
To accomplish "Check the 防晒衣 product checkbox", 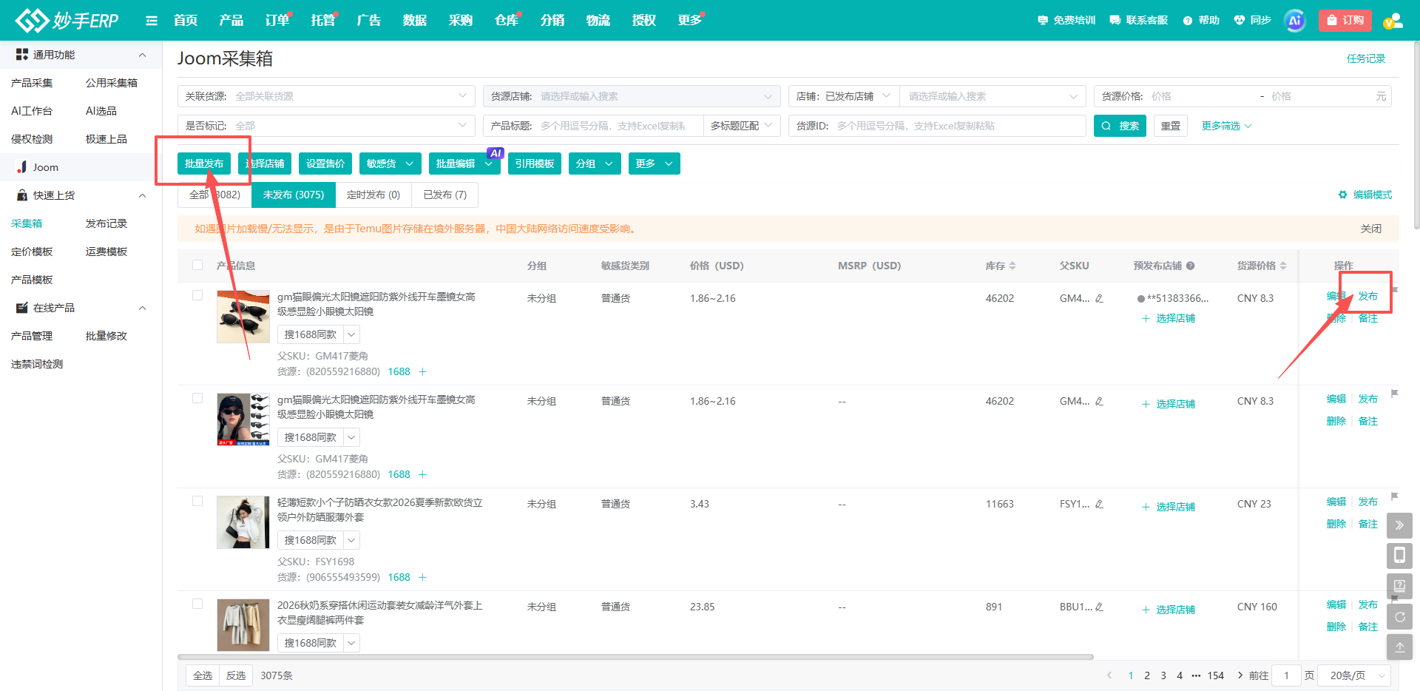I will 197,501.
